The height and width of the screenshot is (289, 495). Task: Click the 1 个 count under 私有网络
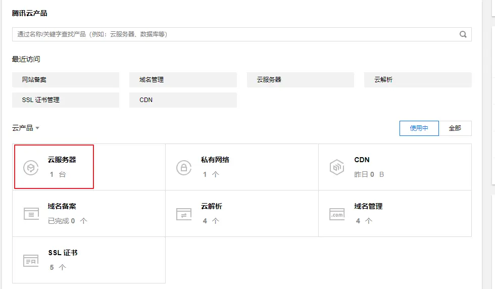pos(211,174)
